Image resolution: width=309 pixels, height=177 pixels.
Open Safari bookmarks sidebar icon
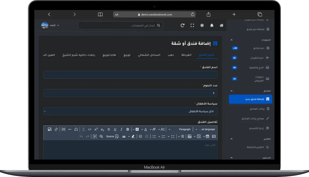coord(100,14)
